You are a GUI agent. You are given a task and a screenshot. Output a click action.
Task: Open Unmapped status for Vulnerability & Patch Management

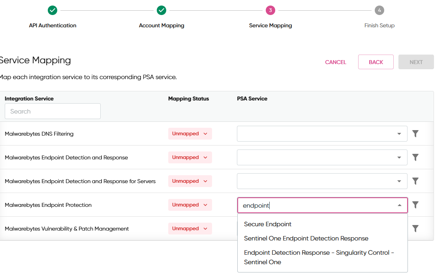click(x=190, y=229)
